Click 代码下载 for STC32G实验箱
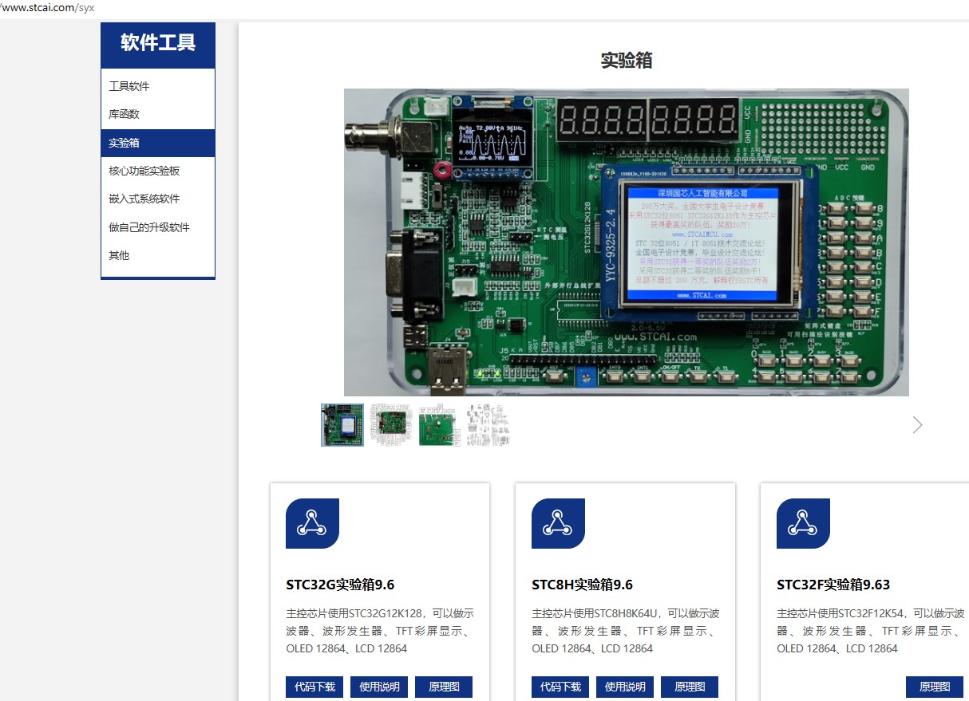This screenshot has width=969, height=701. click(x=314, y=687)
